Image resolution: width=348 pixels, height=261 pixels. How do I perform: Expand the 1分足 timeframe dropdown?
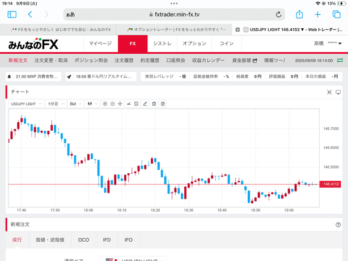pyautogui.click(x=56, y=104)
